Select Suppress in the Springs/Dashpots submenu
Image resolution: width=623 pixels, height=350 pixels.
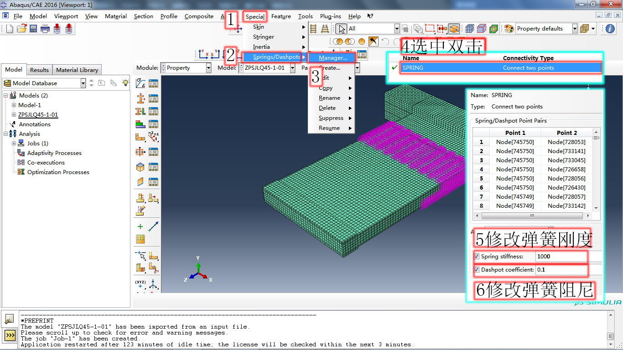coord(332,118)
